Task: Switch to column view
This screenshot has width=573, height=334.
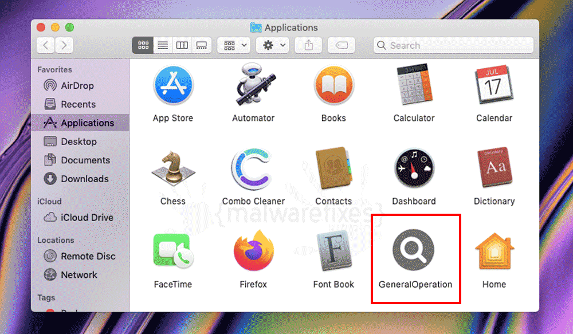Action: pyautogui.click(x=182, y=45)
